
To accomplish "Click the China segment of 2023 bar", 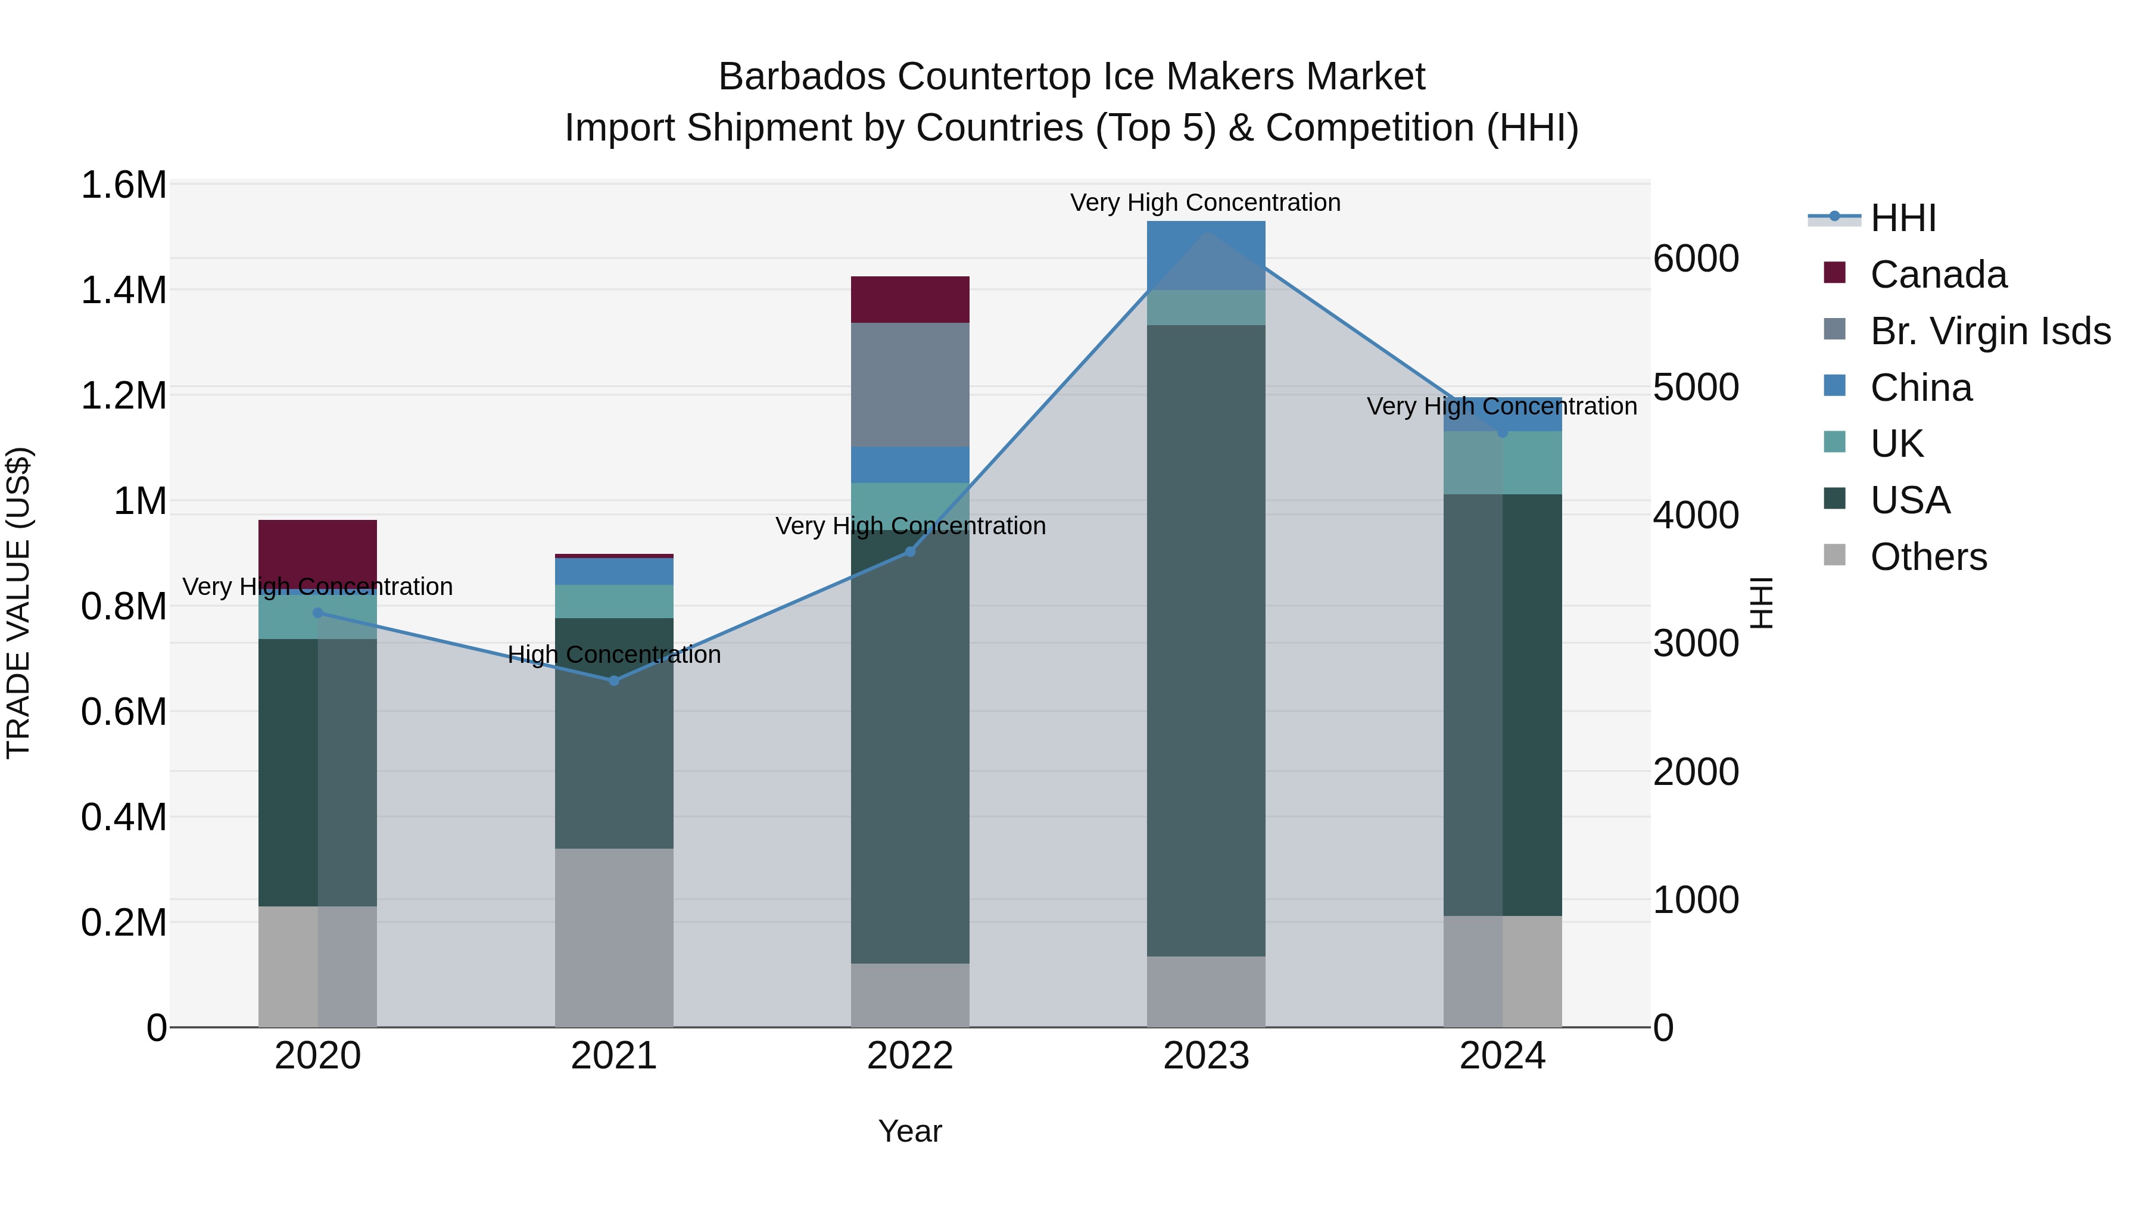I will point(1206,255).
